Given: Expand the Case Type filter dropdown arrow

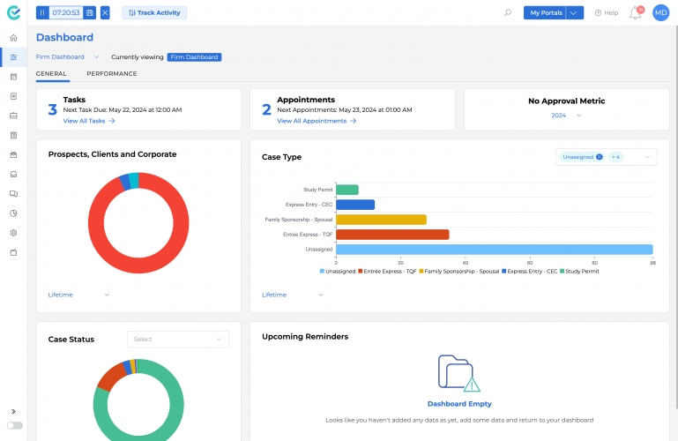Looking at the screenshot, I should coord(647,157).
